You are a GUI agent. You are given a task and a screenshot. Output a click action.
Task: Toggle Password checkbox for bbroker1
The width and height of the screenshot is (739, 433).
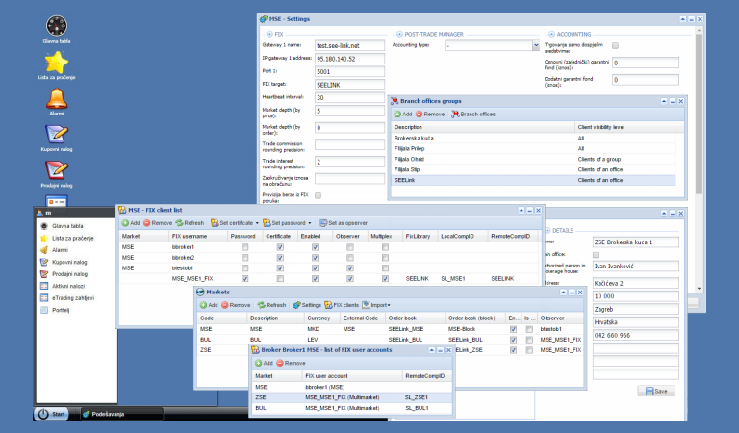244,247
